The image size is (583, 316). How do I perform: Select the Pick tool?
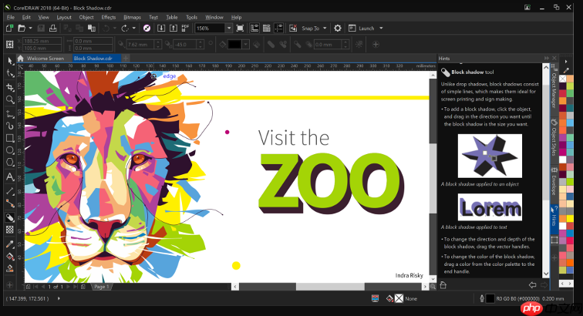click(10, 61)
